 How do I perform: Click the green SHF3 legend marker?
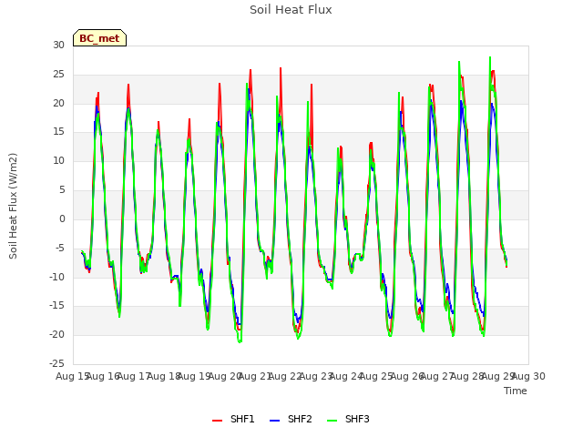(332, 421)
